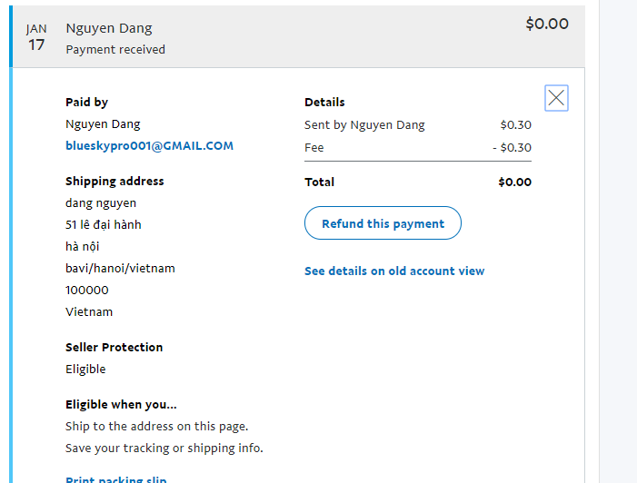Click the Payment received status text
Image resolution: width=637 pixels, height=483 pixels.
115,49
